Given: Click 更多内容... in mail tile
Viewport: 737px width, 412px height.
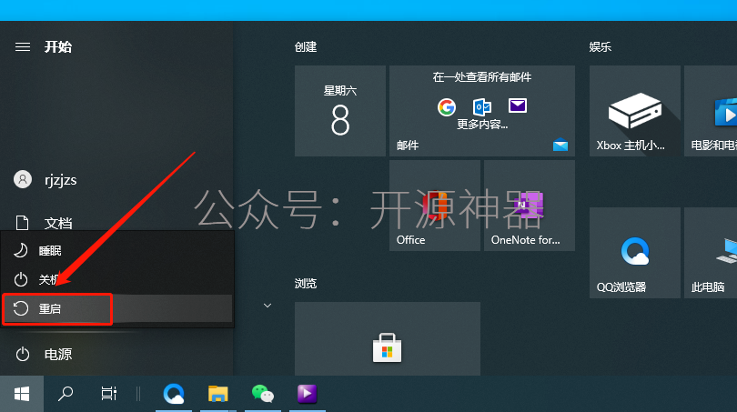Looking at the screenshot, I should click(x=482, y=124).
